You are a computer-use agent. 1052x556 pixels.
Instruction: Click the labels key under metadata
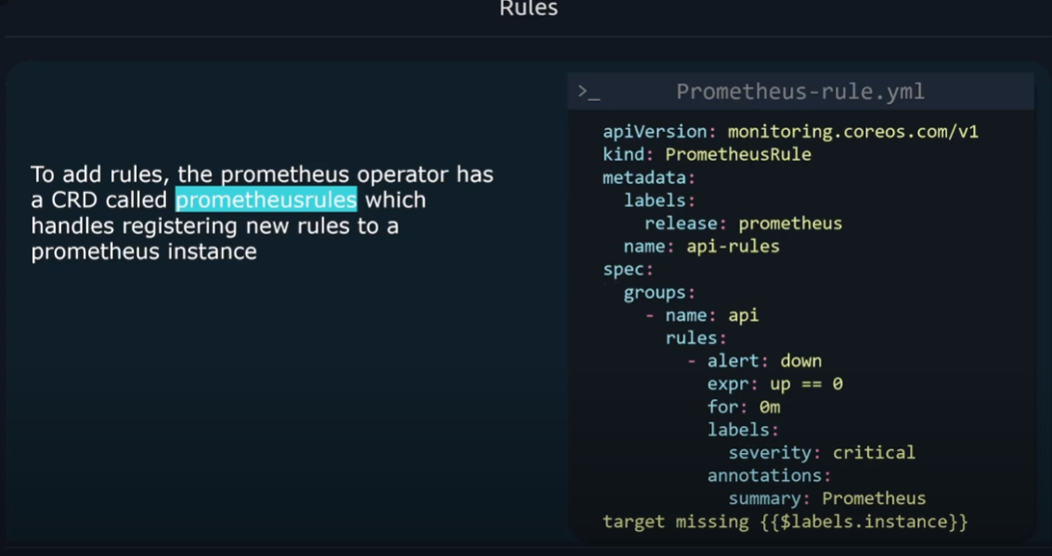[656, 200]
